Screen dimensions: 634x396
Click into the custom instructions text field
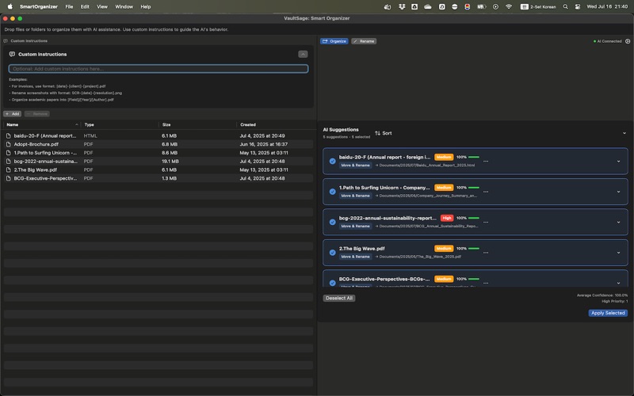[158, 69]
